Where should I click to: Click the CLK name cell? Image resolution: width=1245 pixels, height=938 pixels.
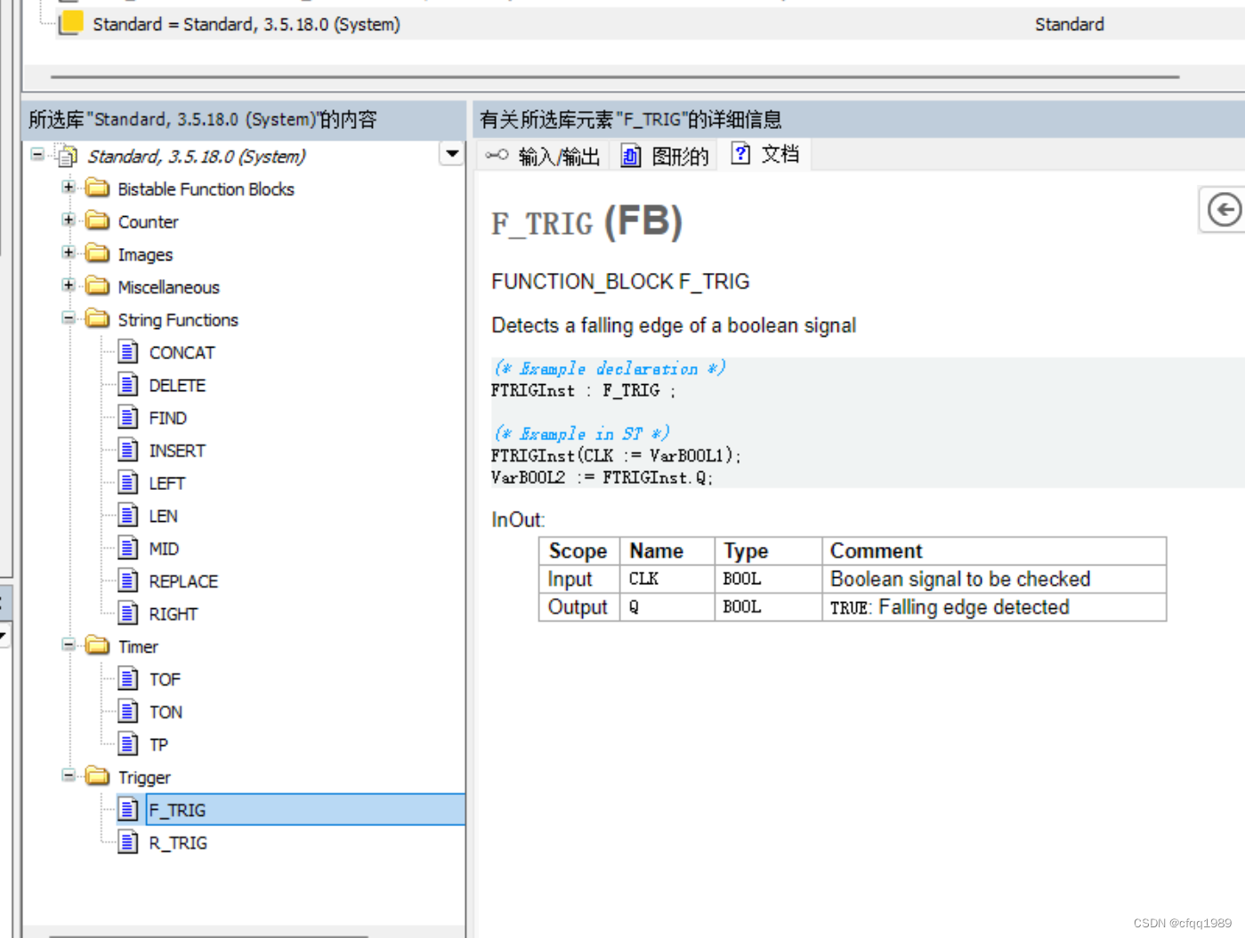click(x=667, y=579)
